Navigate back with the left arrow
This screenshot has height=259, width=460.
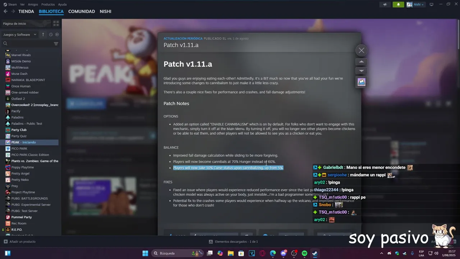[5, 12]
